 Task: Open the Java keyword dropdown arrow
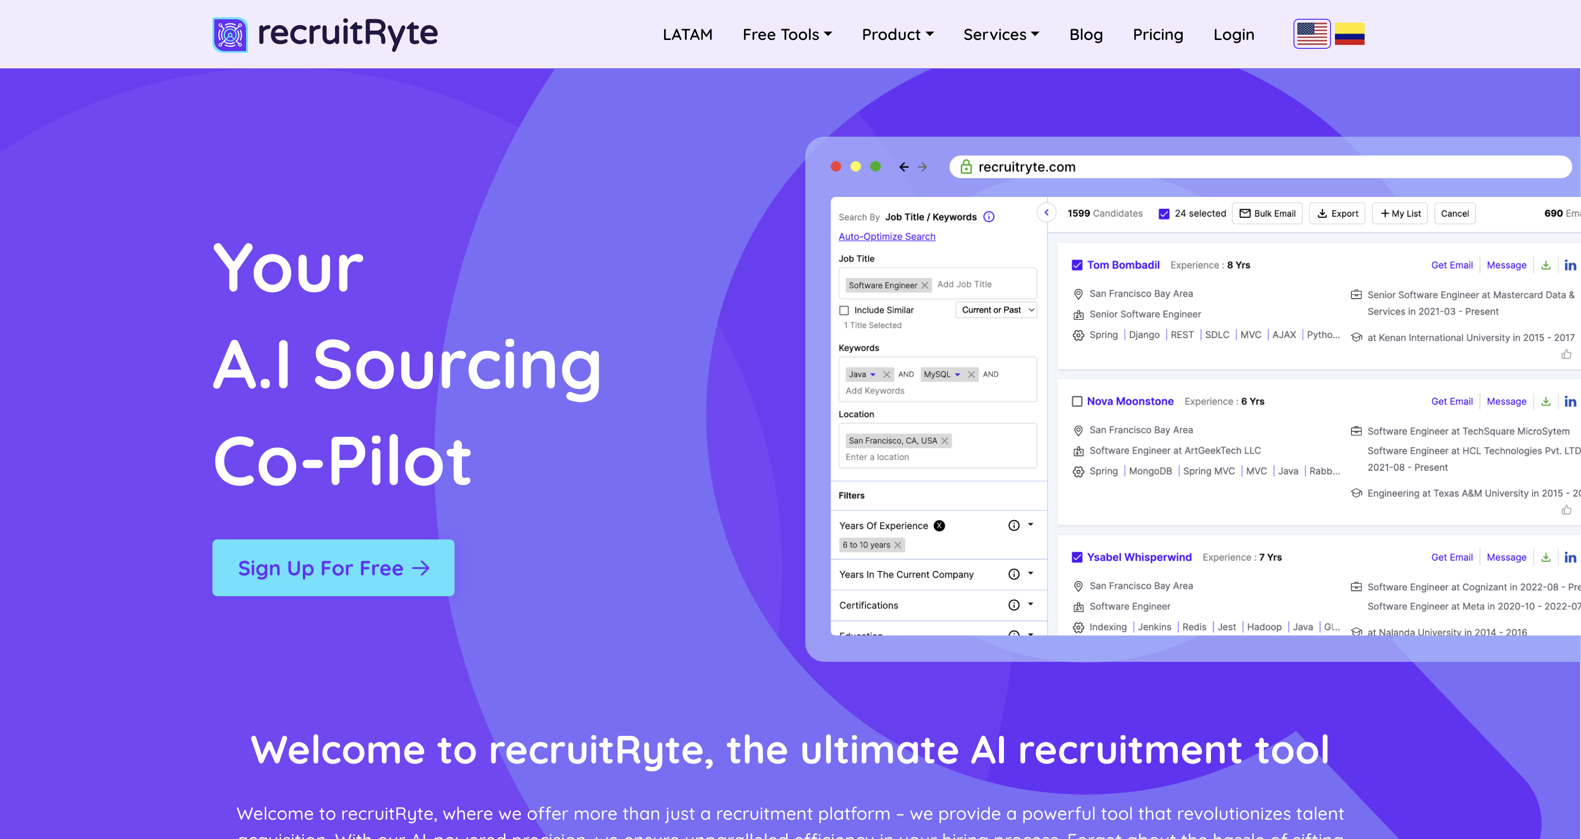tap(873, 375)
